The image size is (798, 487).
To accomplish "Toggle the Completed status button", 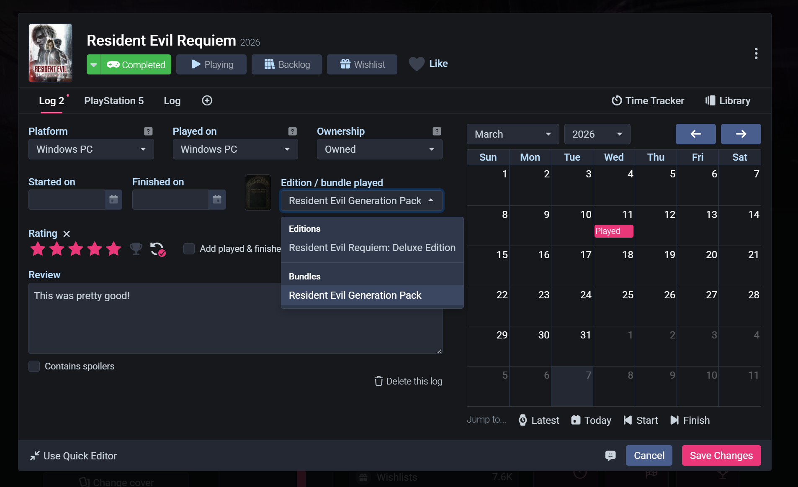I will (x=136, y=64).
